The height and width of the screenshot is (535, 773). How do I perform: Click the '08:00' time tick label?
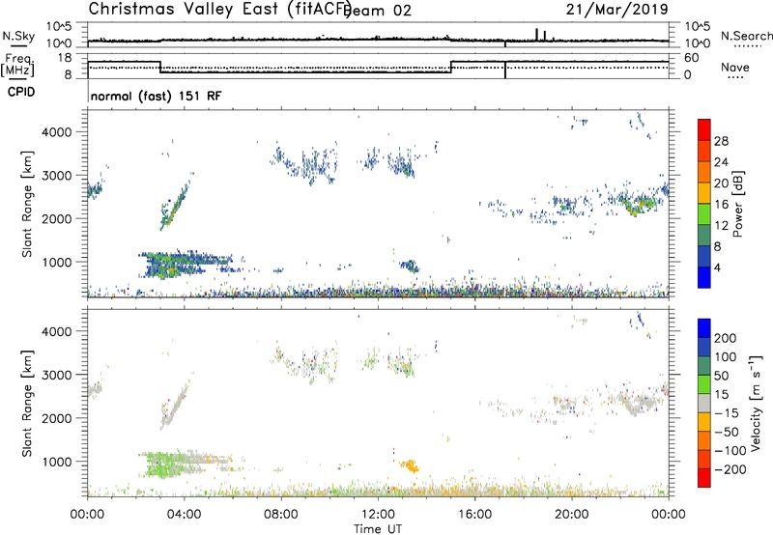281,515
